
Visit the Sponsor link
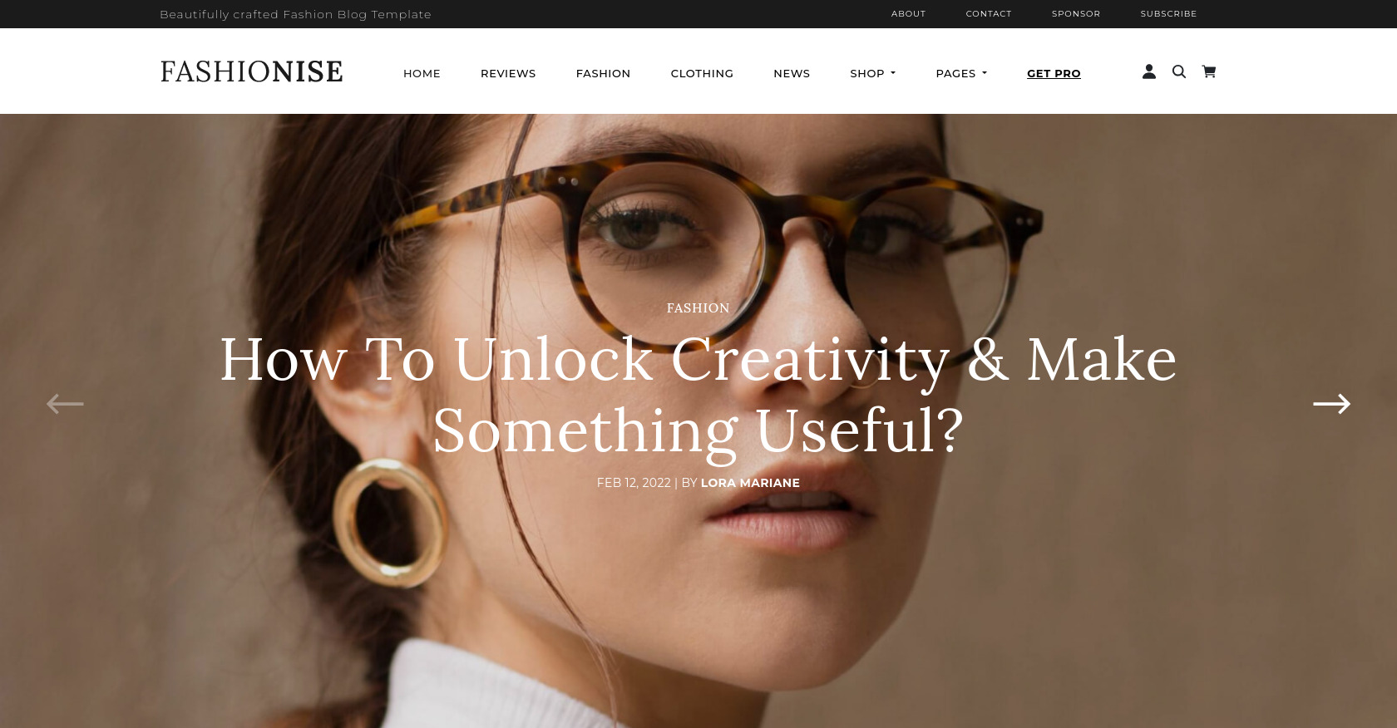pos(1076,14)
